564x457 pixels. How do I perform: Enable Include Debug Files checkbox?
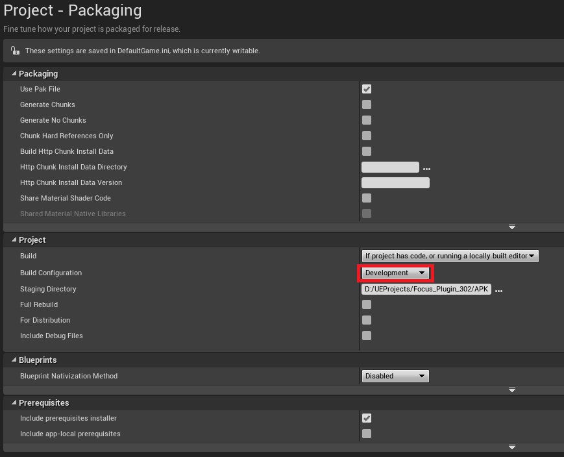pyautogui.click(x=367, y=336)
